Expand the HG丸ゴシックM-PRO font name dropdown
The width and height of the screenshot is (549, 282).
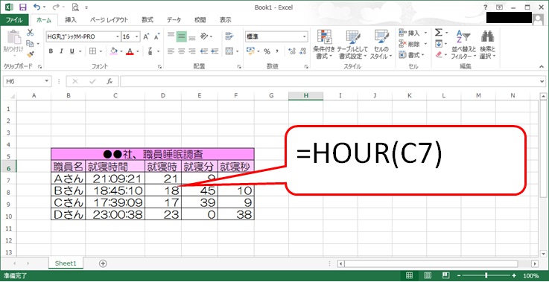(x=118, y=36)
